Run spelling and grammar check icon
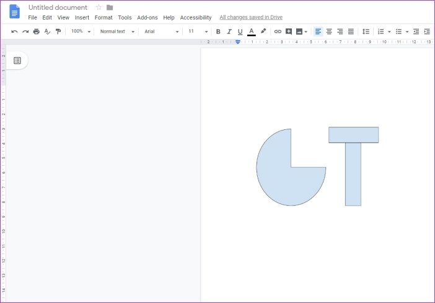The height and width of the screenshot is (303, 435). click(48, 32)
